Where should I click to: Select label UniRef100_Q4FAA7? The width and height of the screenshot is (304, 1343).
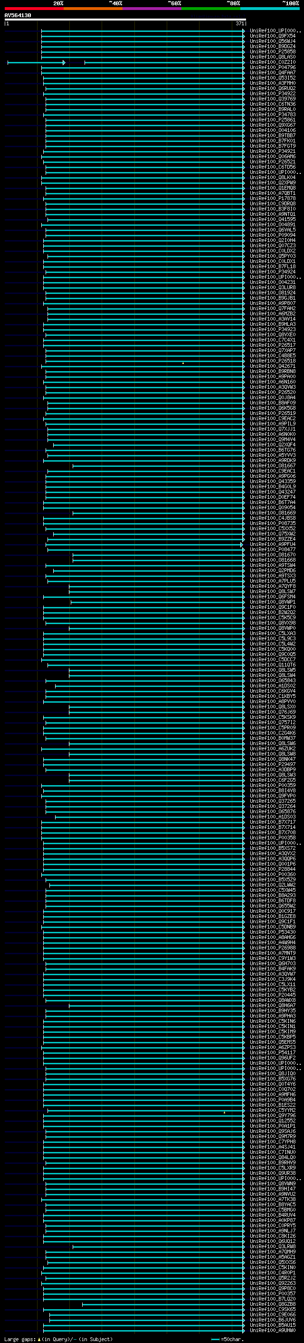point(273,72)
